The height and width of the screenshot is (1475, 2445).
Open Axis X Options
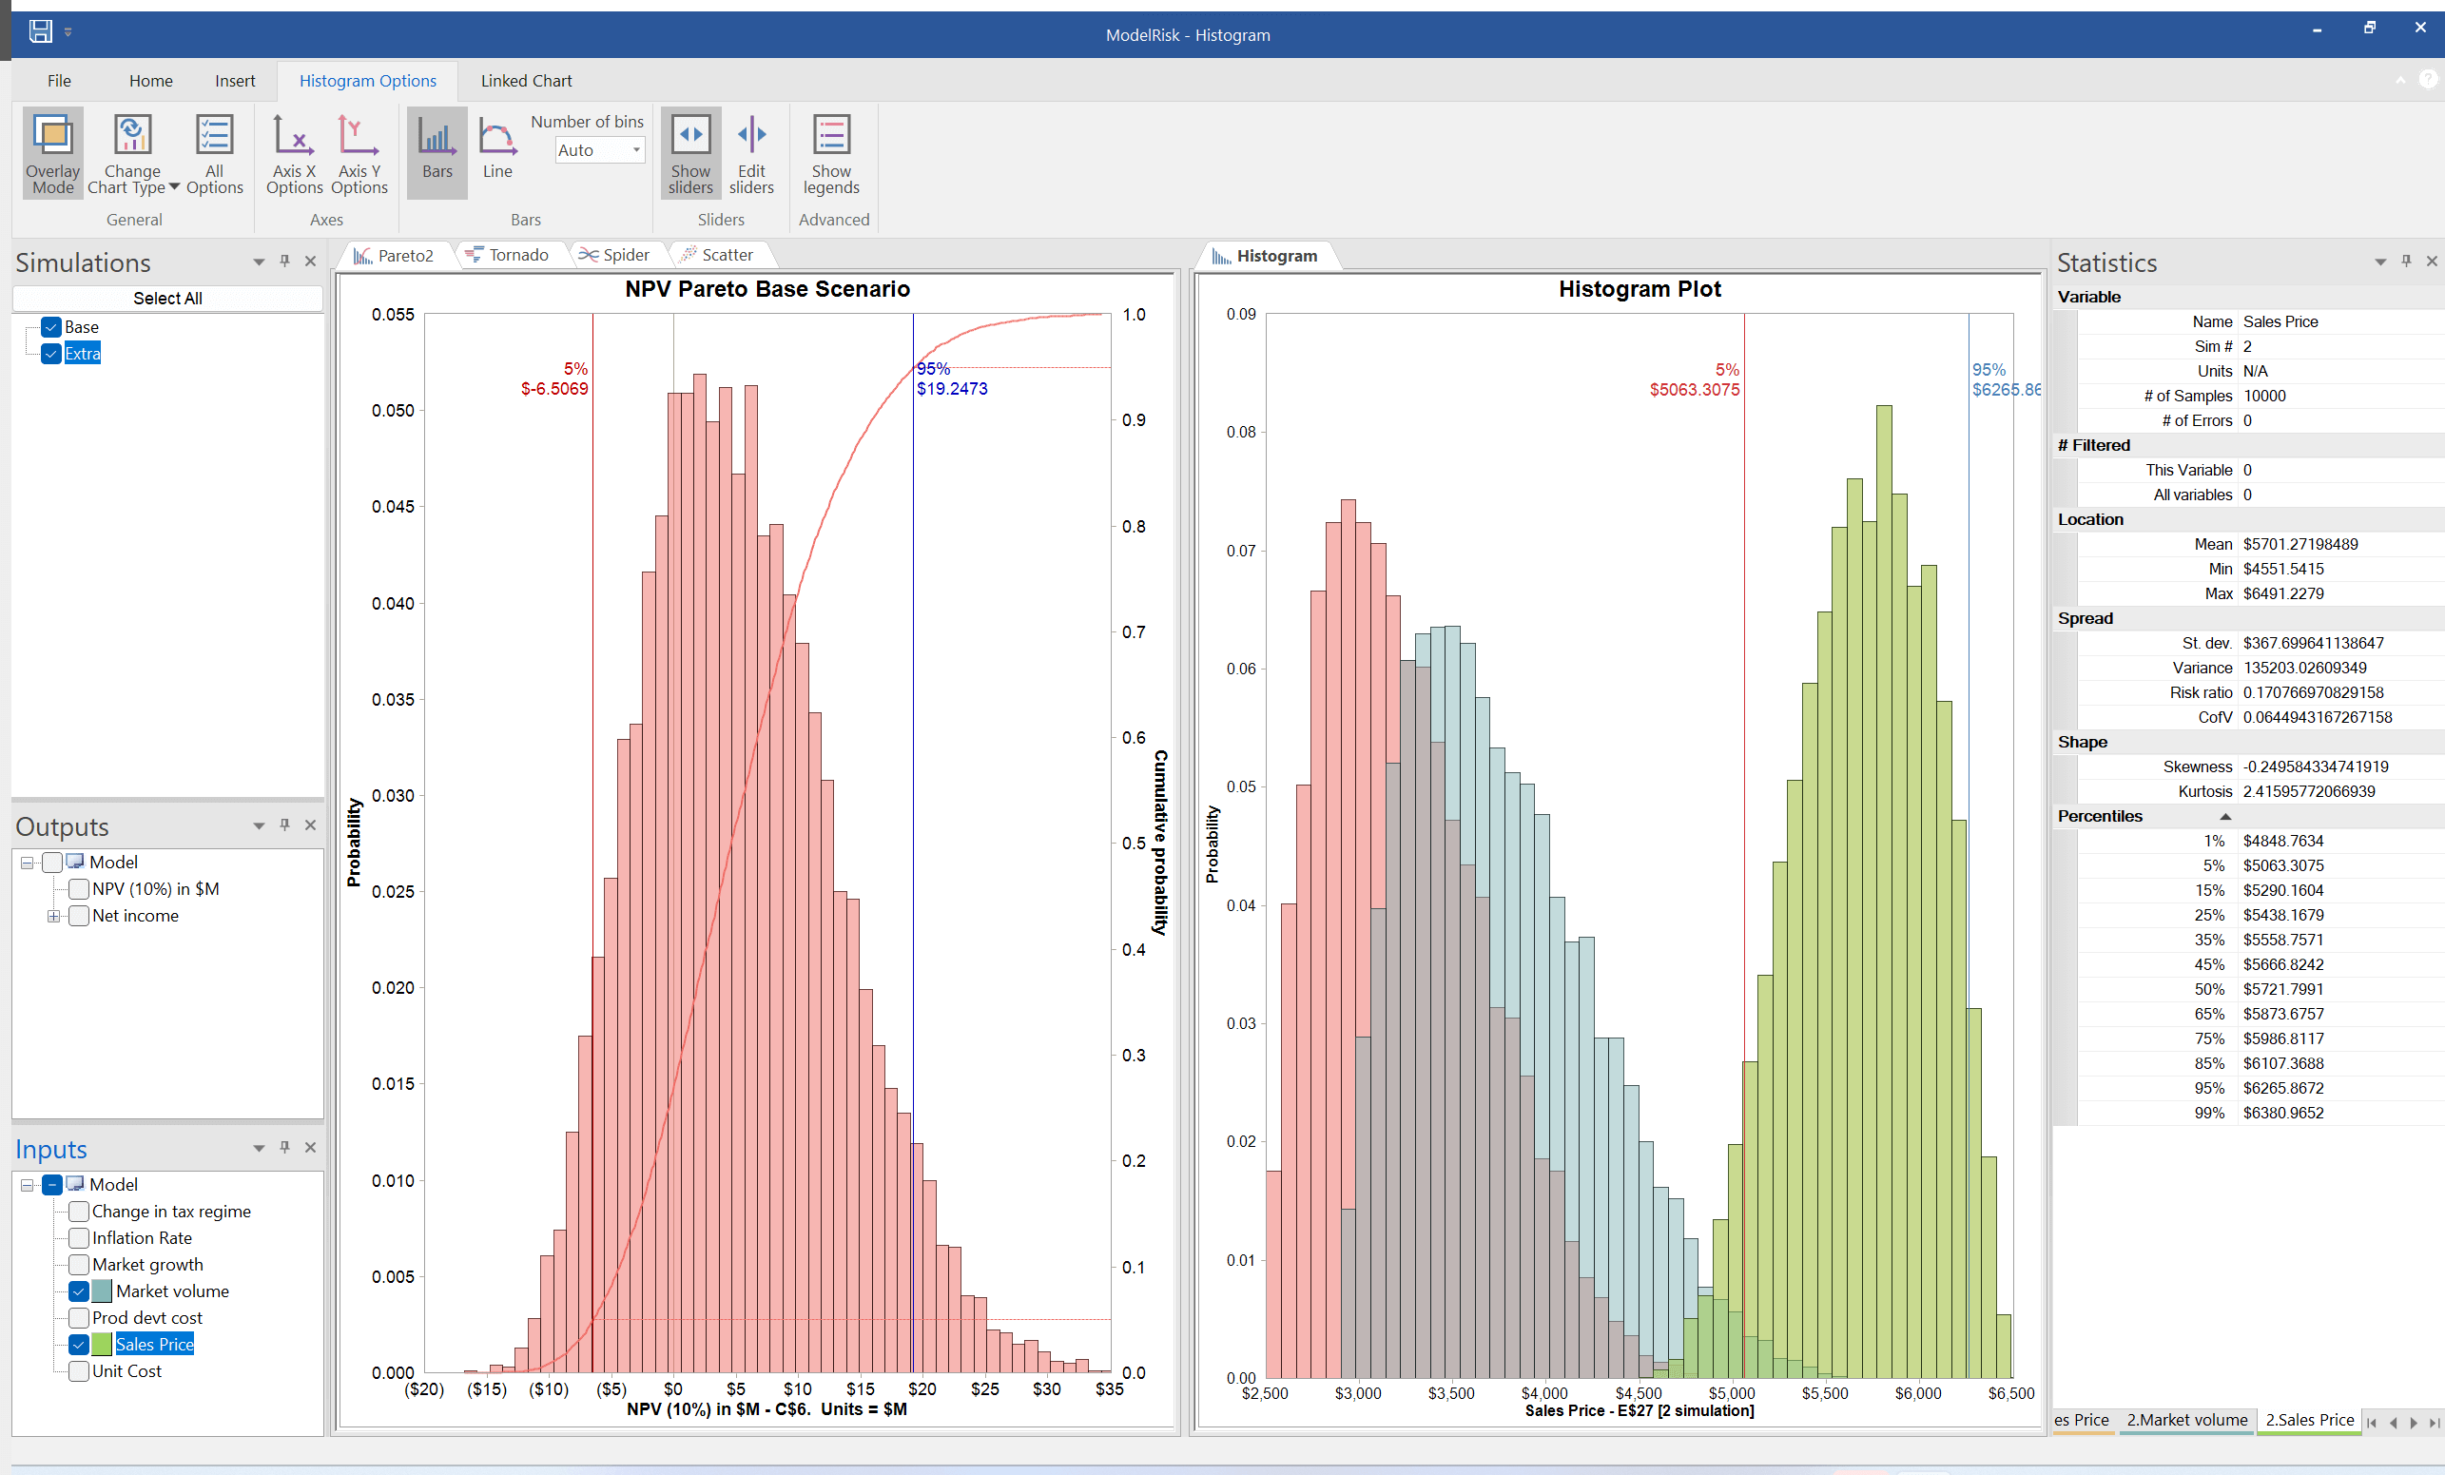pyautogui.click(x=293, y=152)
